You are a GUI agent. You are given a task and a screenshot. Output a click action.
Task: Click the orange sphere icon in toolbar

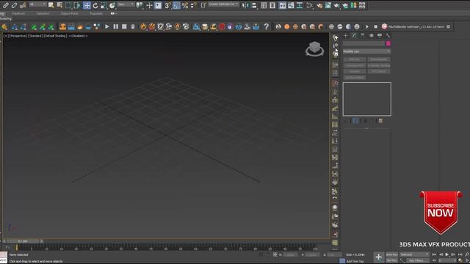click(x=287, y=26)
